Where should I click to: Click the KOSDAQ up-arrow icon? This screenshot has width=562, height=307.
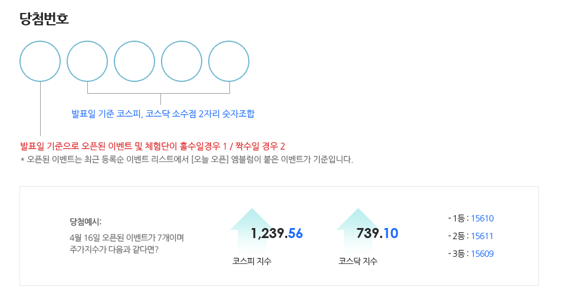[358, 231]
